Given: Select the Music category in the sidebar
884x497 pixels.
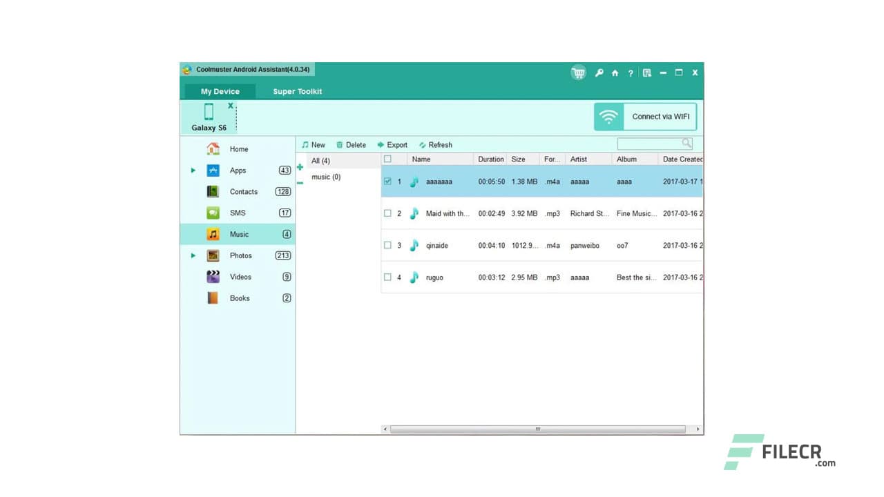Looking at the screenshot, I should pos(239,234).
